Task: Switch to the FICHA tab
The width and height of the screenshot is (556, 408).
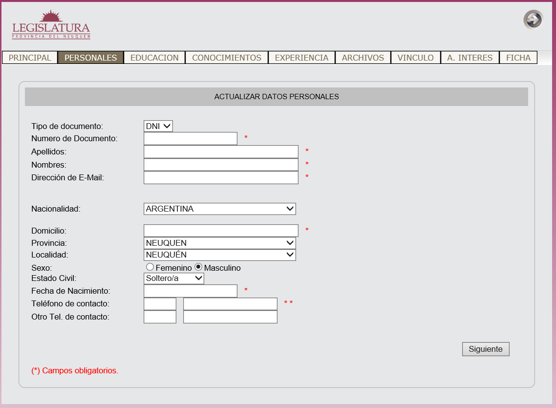Action: [518, 58]
